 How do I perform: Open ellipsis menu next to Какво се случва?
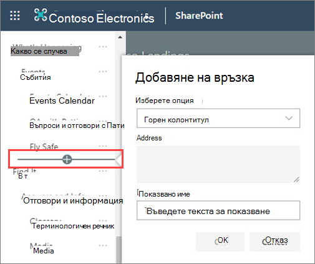coord(103,47)
